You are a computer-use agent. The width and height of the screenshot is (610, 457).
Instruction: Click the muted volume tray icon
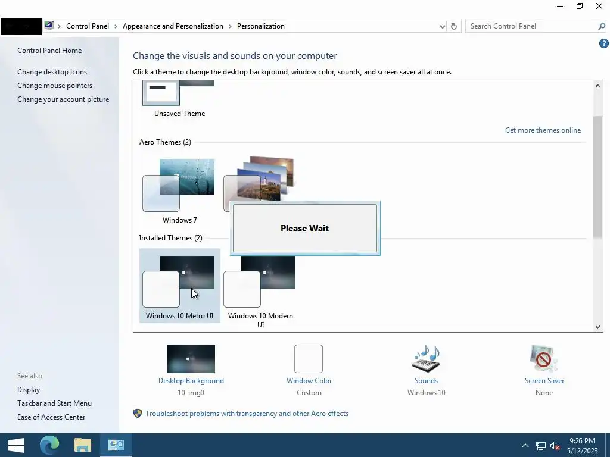click(x=555, y=446)
